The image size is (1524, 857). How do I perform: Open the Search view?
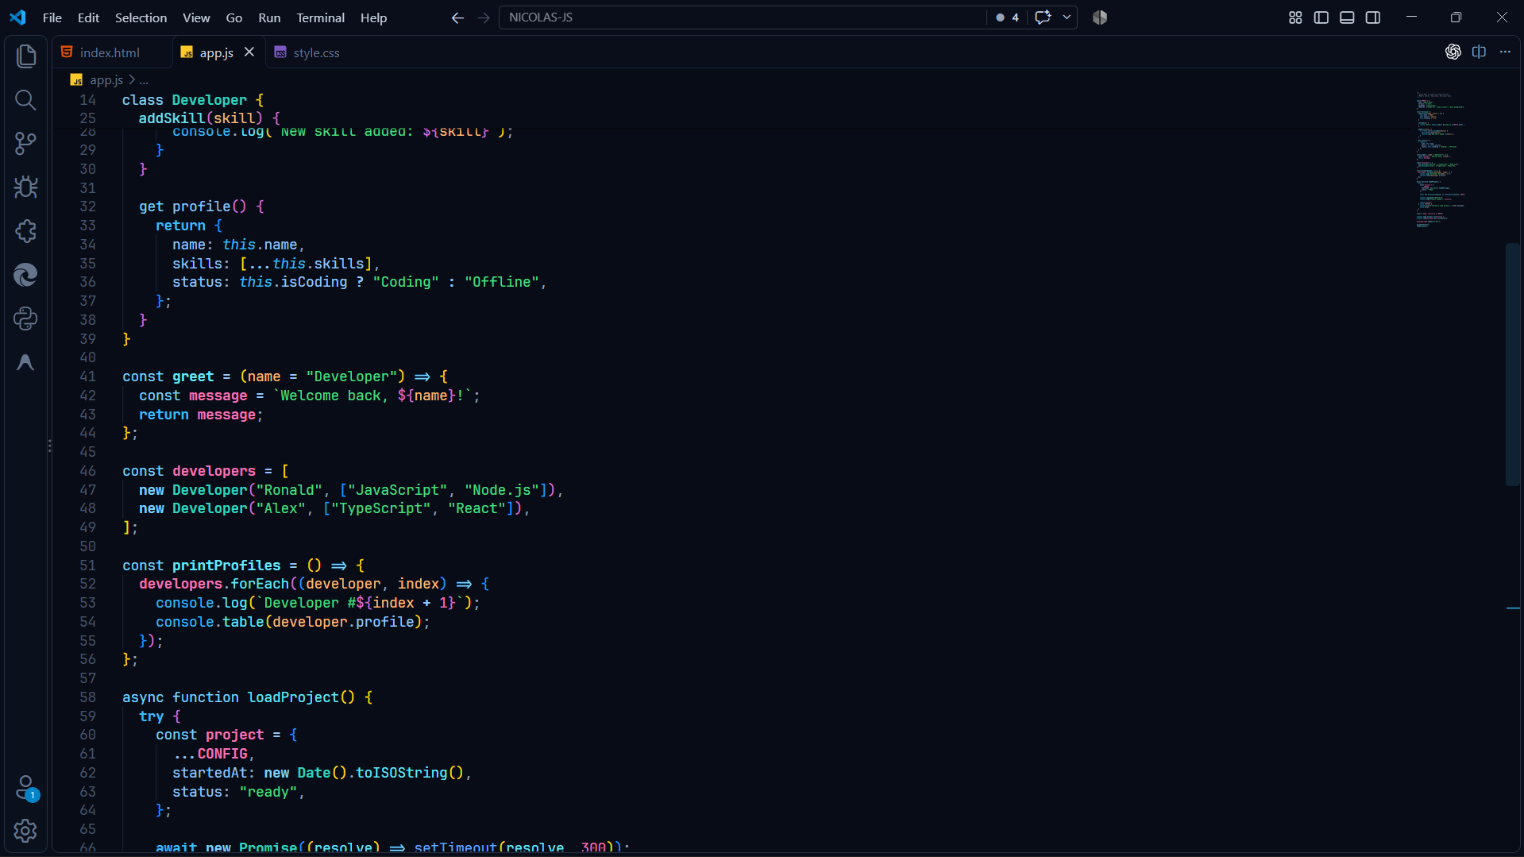(25, 100)
